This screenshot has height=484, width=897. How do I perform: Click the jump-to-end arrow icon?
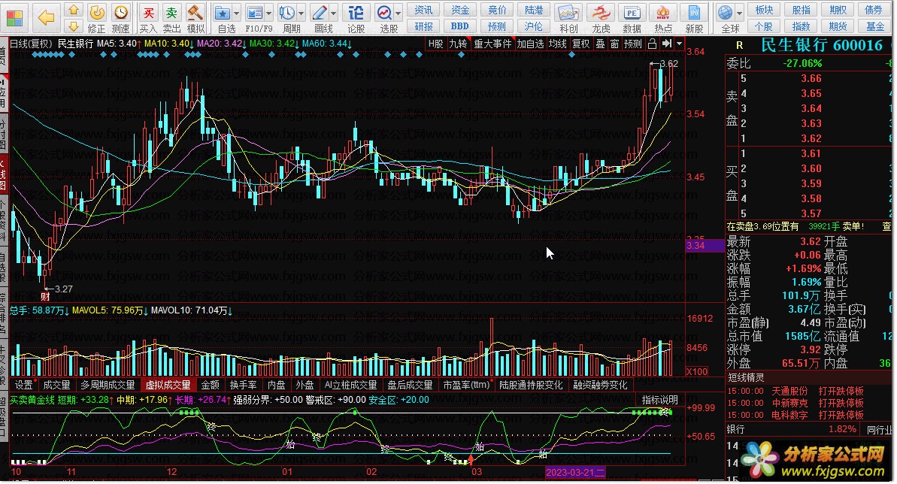pyautogui.click(x=666, y=44)
